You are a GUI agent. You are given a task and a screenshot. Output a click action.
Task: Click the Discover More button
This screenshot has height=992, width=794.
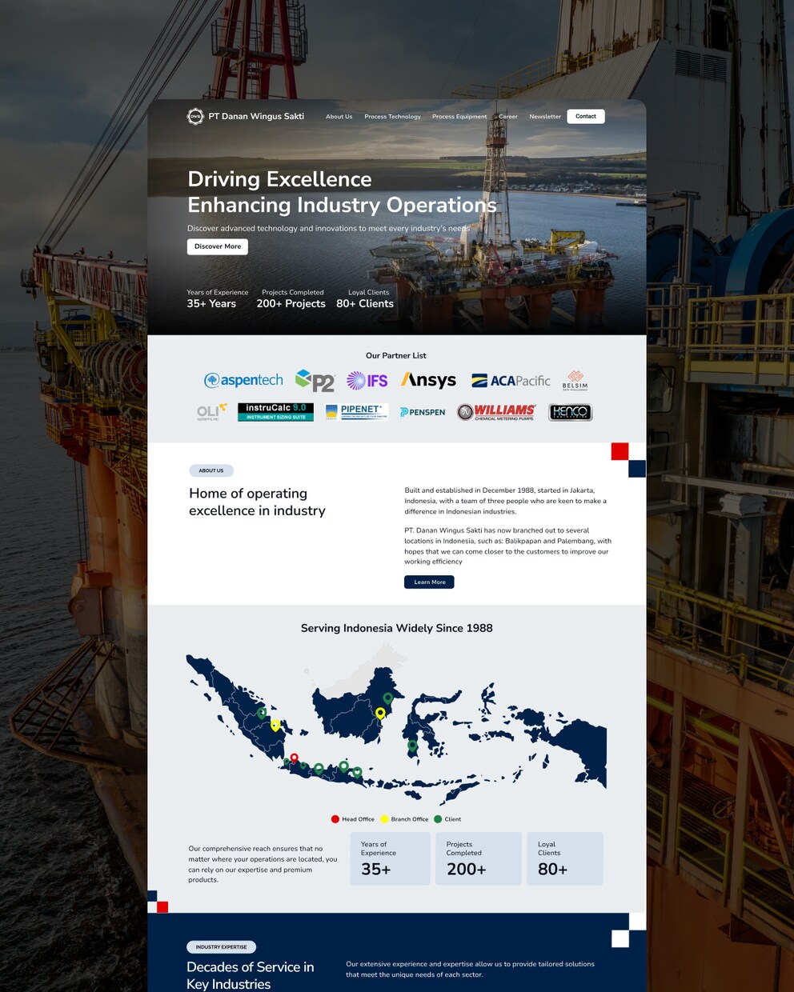[x=218, y=246]
